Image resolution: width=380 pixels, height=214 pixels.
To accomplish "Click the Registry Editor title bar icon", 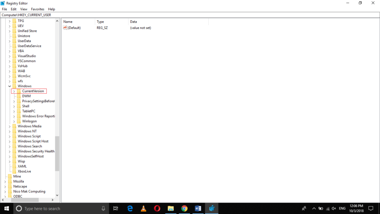I will pos(3,3).
